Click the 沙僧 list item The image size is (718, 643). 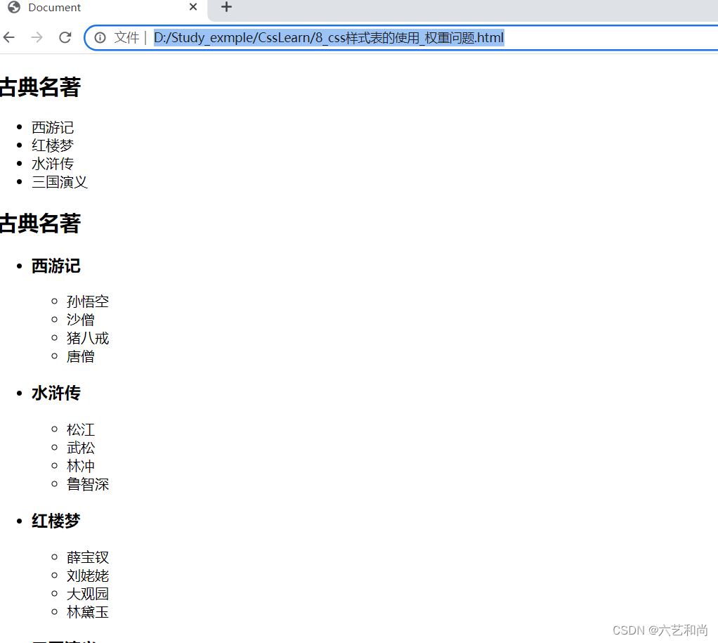[81, 320]
